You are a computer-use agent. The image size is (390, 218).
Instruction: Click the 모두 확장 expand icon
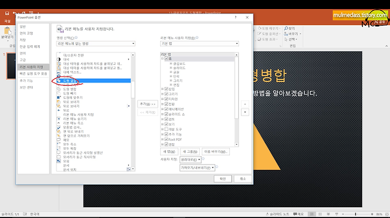(x=58, y=148)
